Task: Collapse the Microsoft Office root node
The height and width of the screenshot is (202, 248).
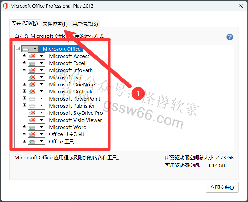Action: (18, 48)
